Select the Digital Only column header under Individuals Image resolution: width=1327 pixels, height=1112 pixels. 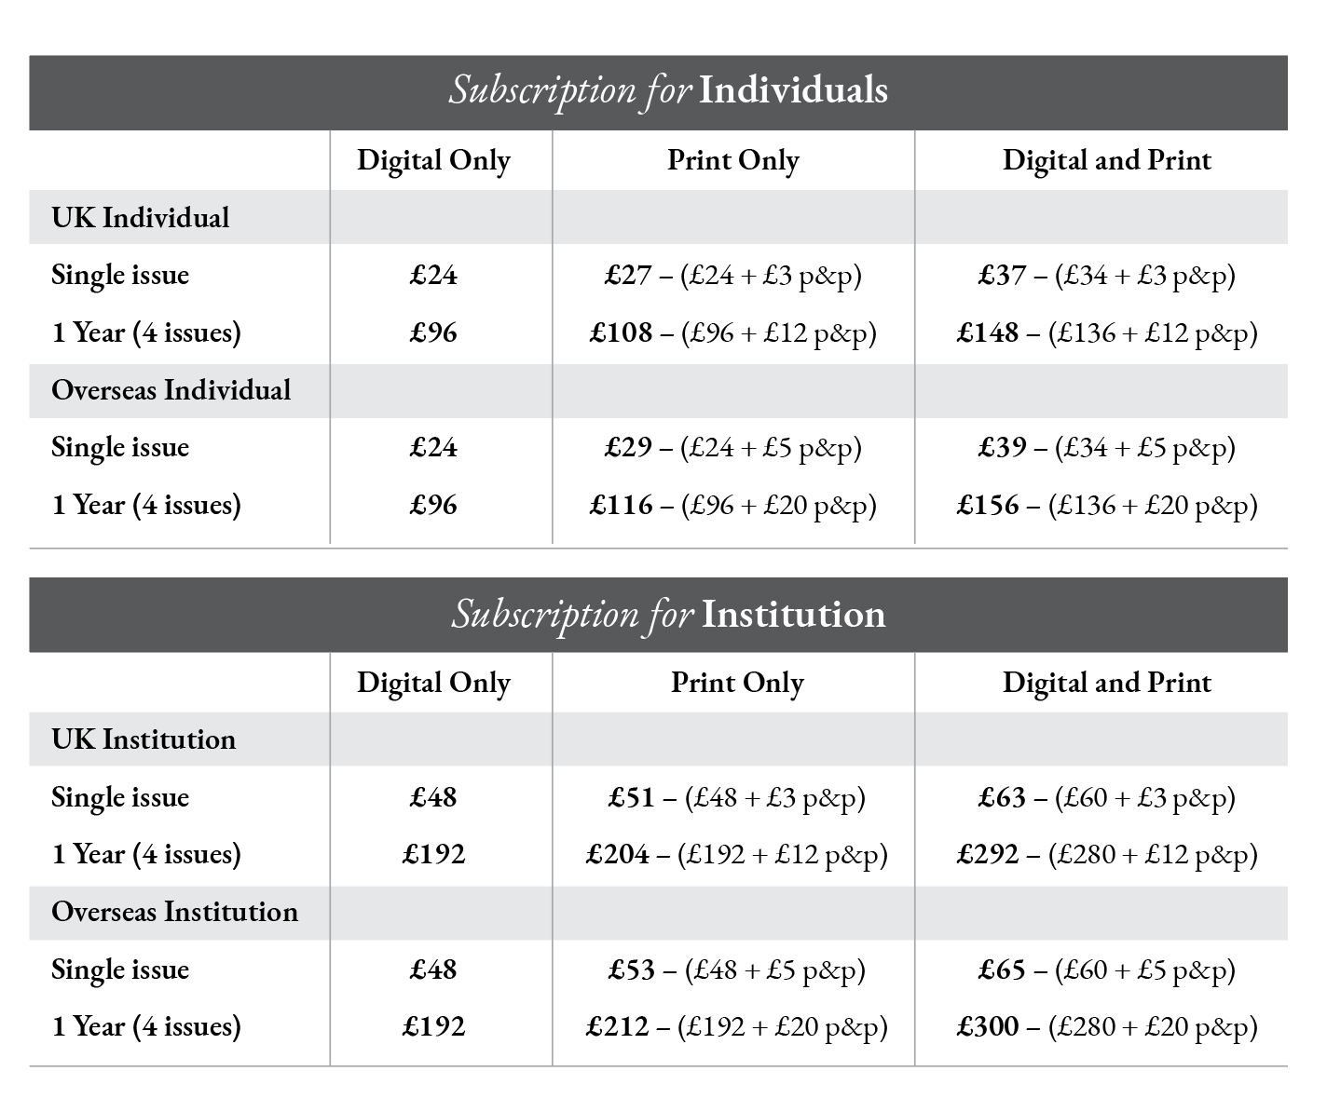[433, 160]
